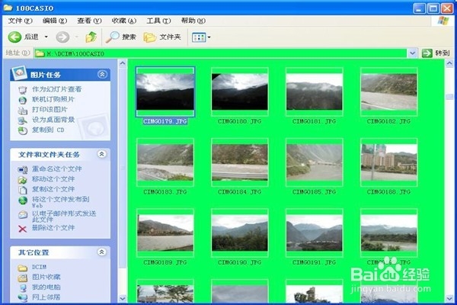Image resolution: width=457 pixels, height=305 pixels.
Task: Click the slideshow icon in Picture Tasks
Action: pyautogui.click(x=23, y=90)
